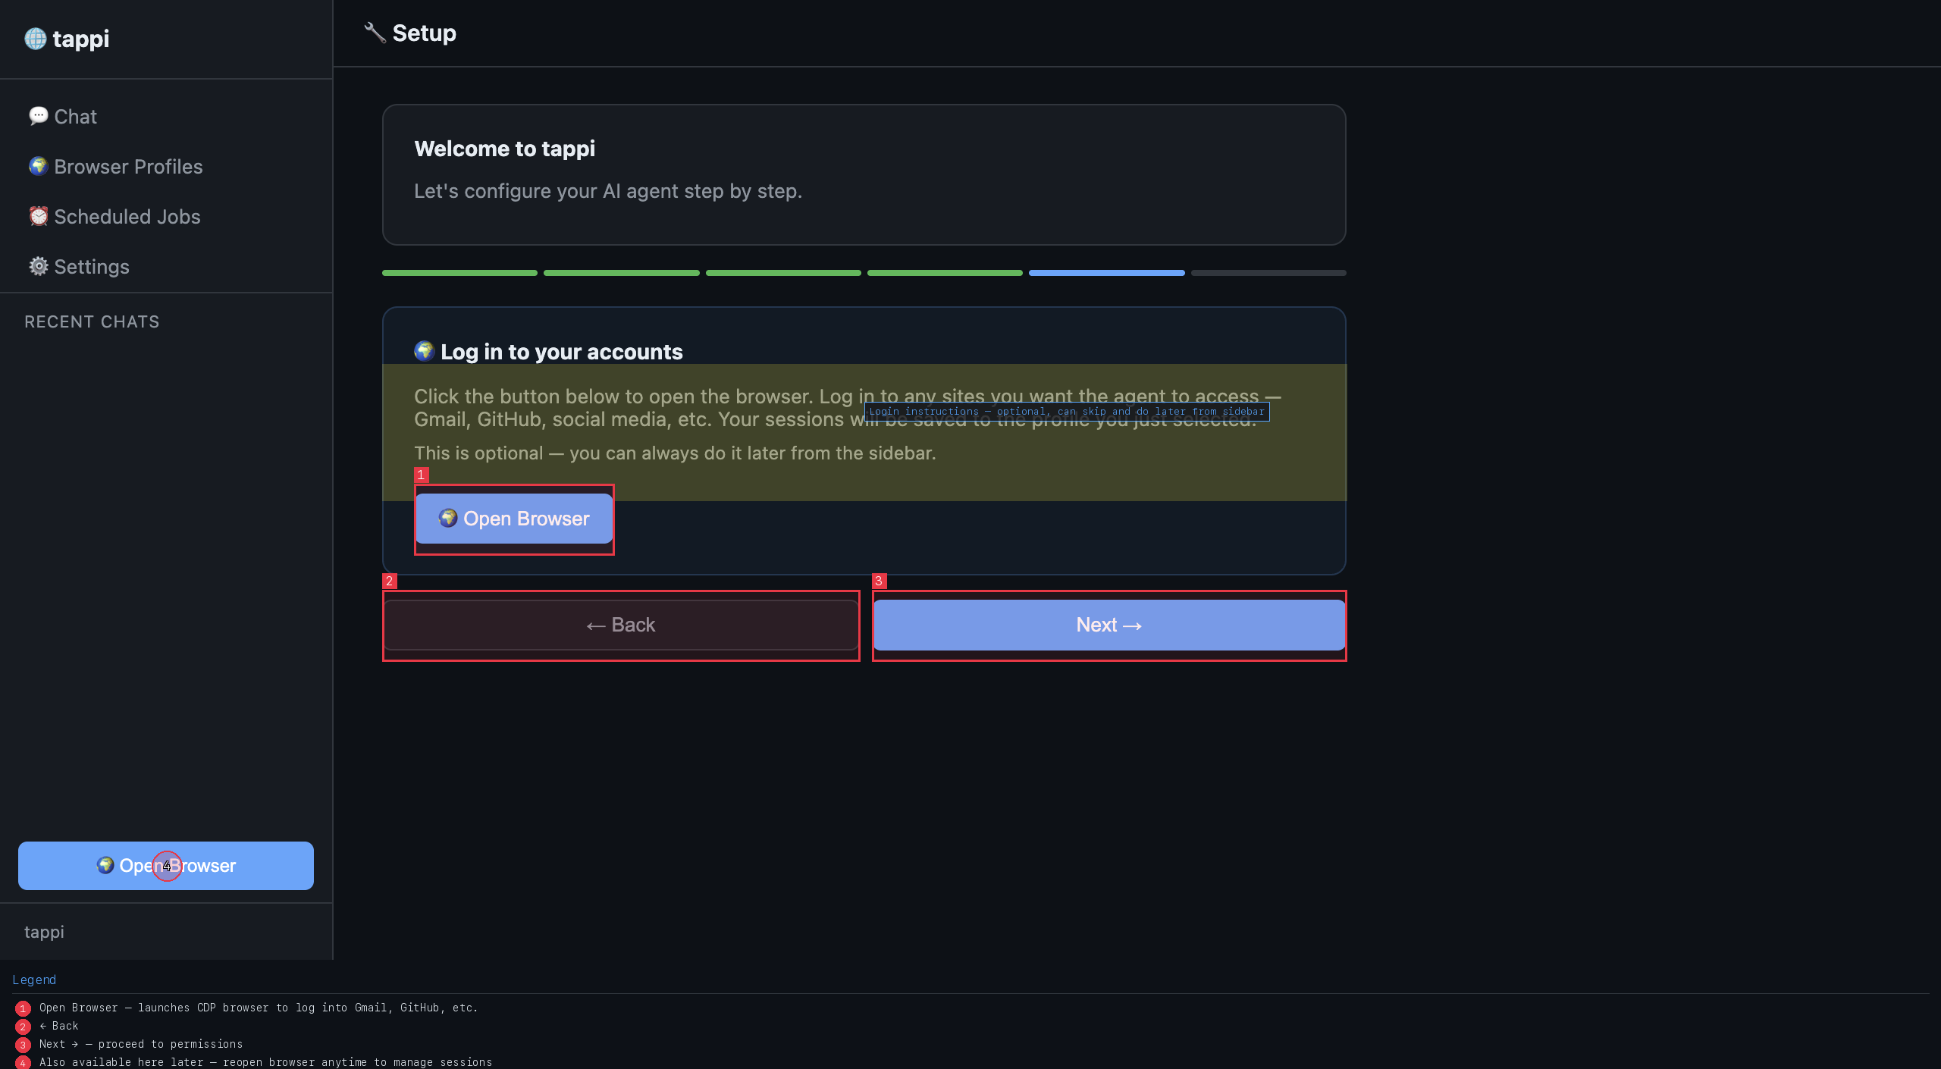Click the gear icon beside Settings

click(x=39, y=266)
